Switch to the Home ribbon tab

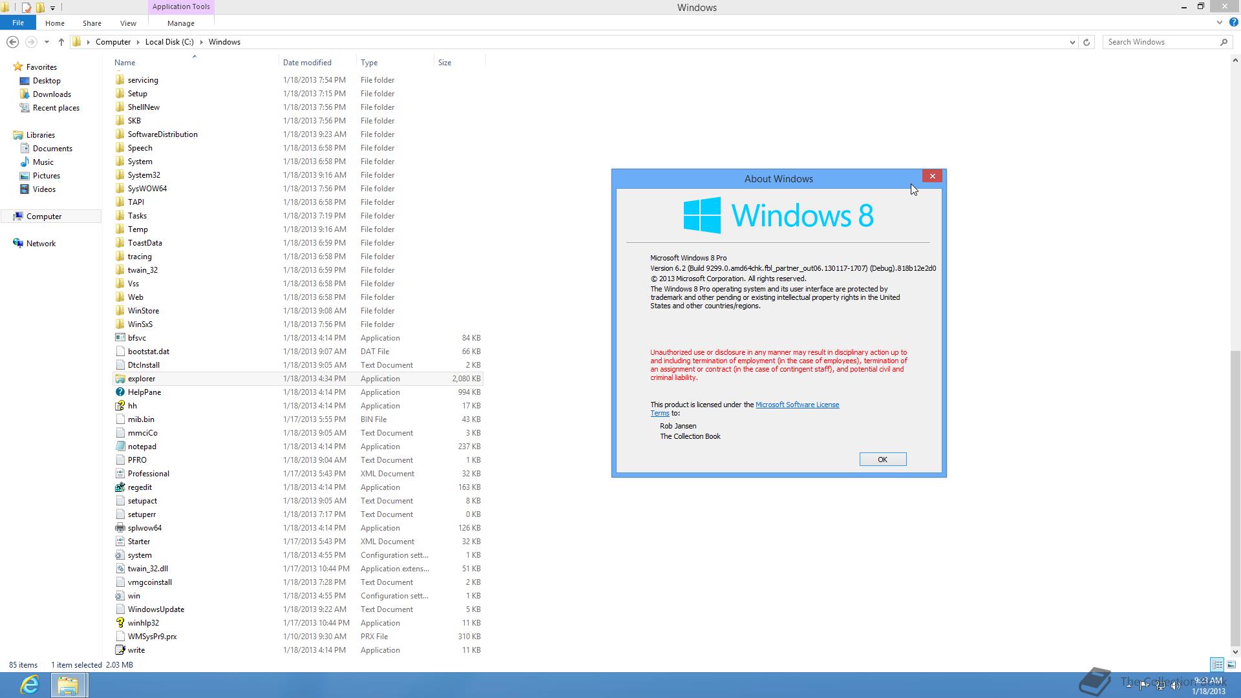coord(55,23)
